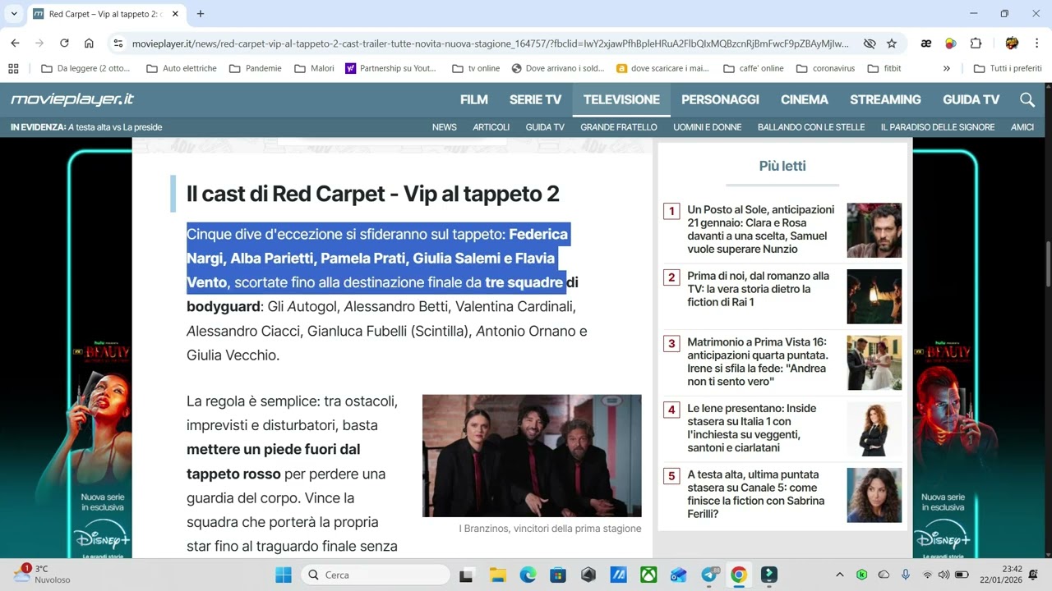
Task: Open the Xbox app from the taskbar
Action: 648,575
